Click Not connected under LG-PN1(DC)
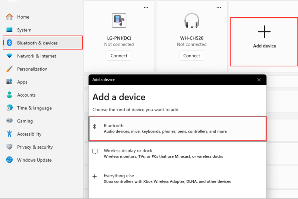This screenshot has height=199, width=298. click(x=119, y=44)
